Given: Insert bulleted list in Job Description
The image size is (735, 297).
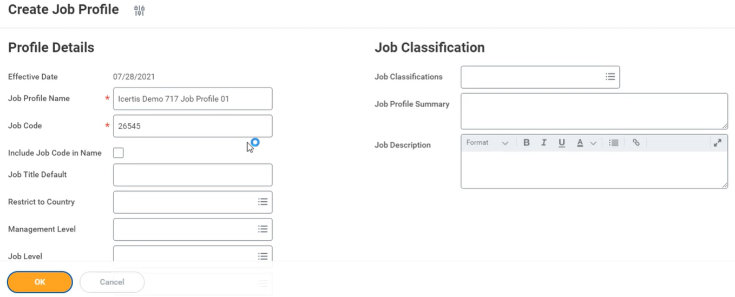Looking at the screenshot, I should click(613, 143).
